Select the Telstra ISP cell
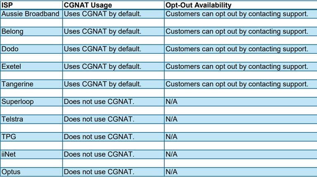Screen dimensions: 317x177 [31, 119]
